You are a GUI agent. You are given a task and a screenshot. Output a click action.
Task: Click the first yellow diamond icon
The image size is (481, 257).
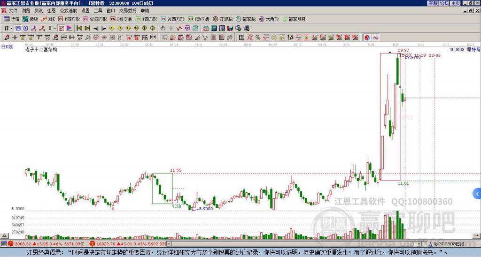(x=112, y=29)
